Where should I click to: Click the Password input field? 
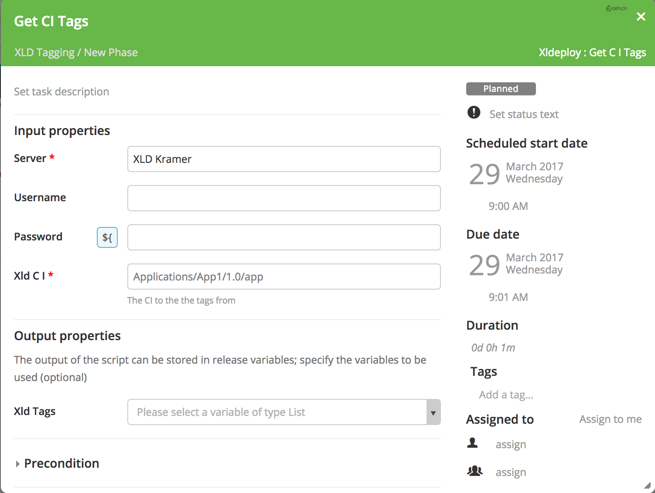coord(284,237)
